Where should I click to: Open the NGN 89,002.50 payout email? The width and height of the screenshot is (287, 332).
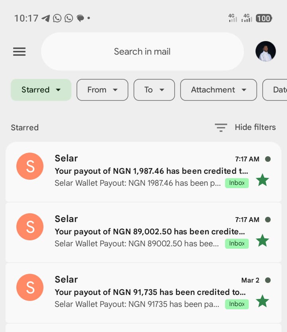click(143, 232)
